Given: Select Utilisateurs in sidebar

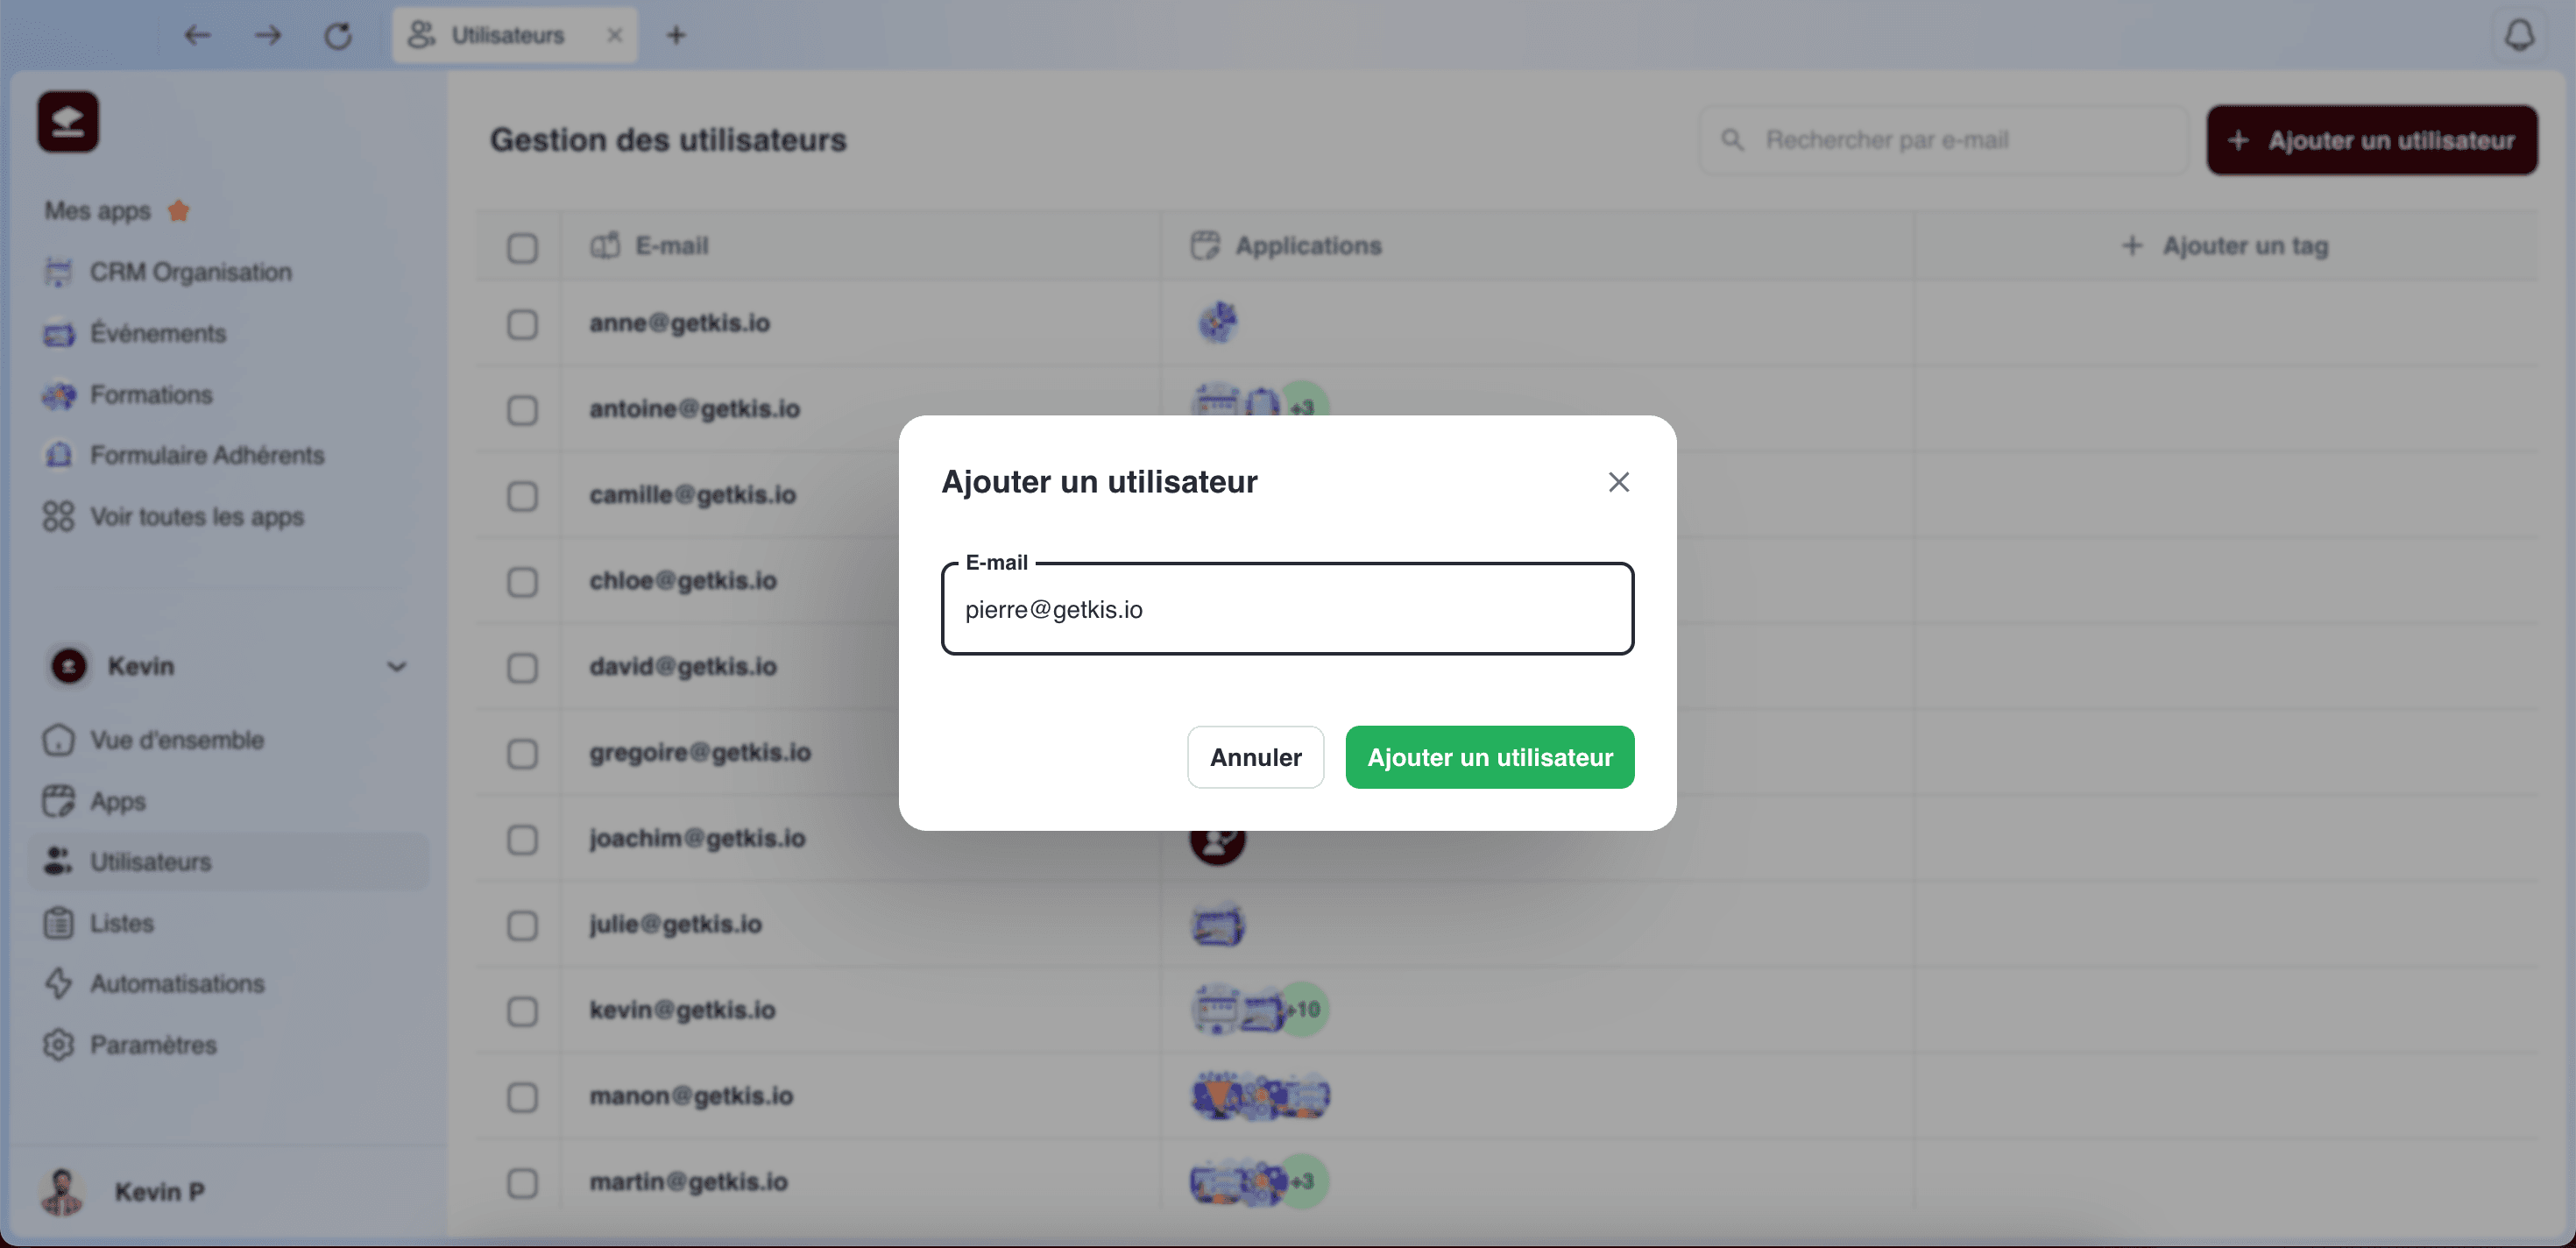Looking at the screenshot, I should tap(229, 862).
